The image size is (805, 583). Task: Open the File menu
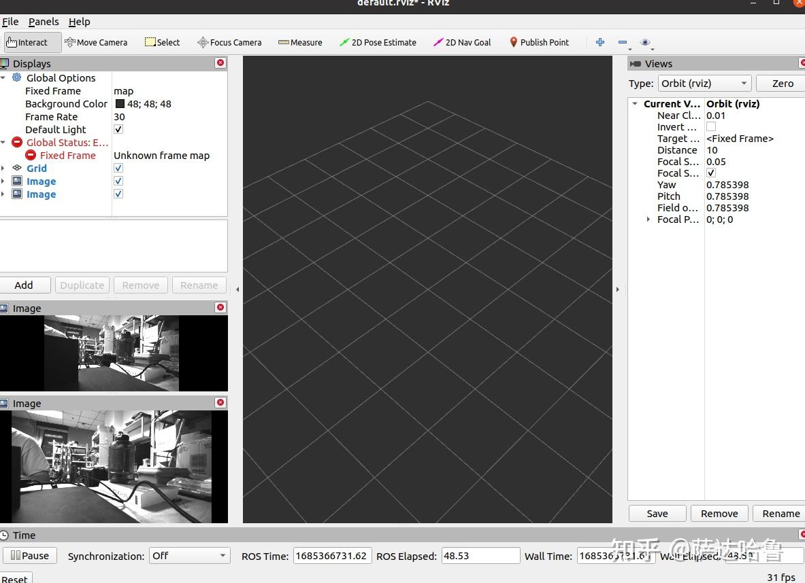tap(10, 22)
